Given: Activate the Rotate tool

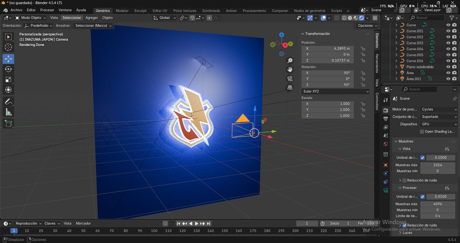Looking at the screenshot, I should tap(8, 69).
